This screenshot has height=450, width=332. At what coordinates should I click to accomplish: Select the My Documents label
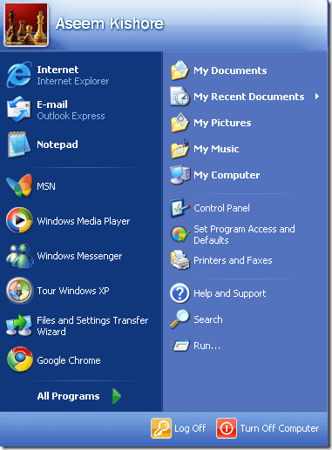pos(230,71)
